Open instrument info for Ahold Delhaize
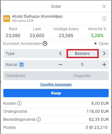 pos(104,19)
